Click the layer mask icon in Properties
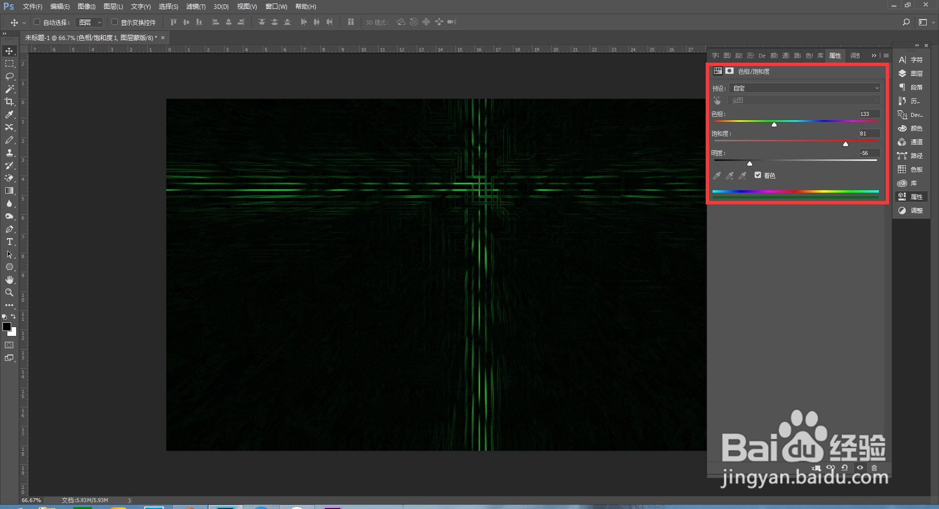 pyautogui.click(x=729, y=71)
